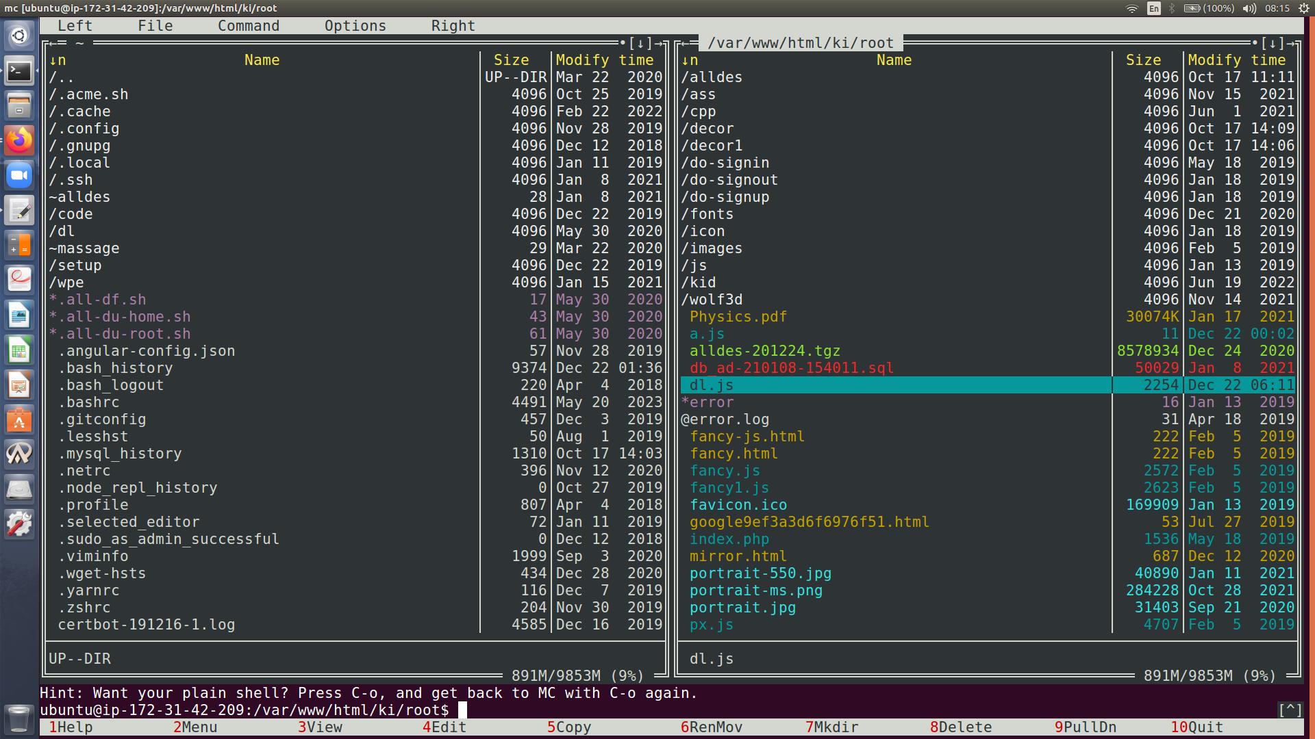Select favicon.ico in the right panel
This screenshot has width=1315, height=739.
click(x=738, y=505)
